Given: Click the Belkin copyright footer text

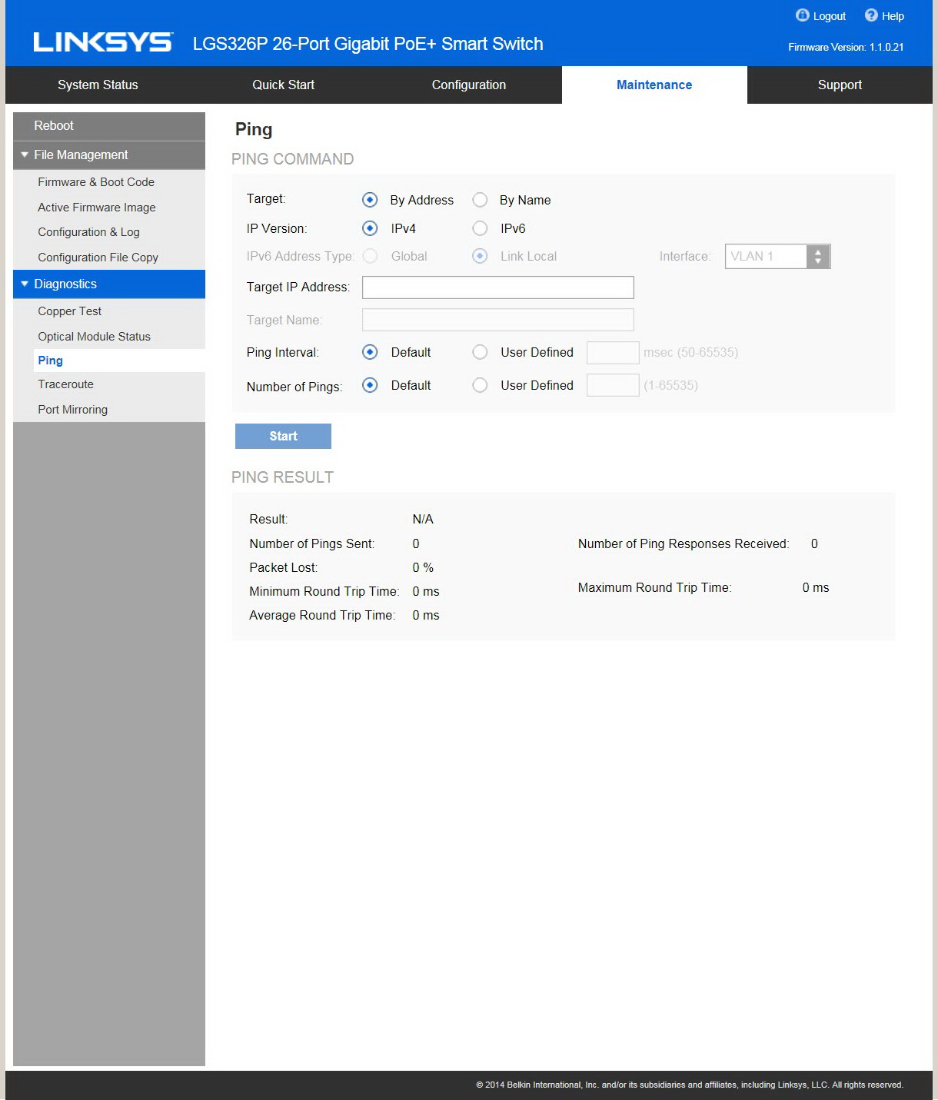Looking at the screenshot, I should click(690, 1085).
